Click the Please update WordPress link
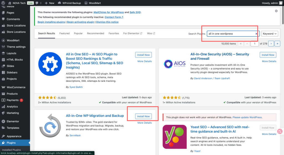The width and height of the screenshot is (284, 155). [x=247, y=117]
